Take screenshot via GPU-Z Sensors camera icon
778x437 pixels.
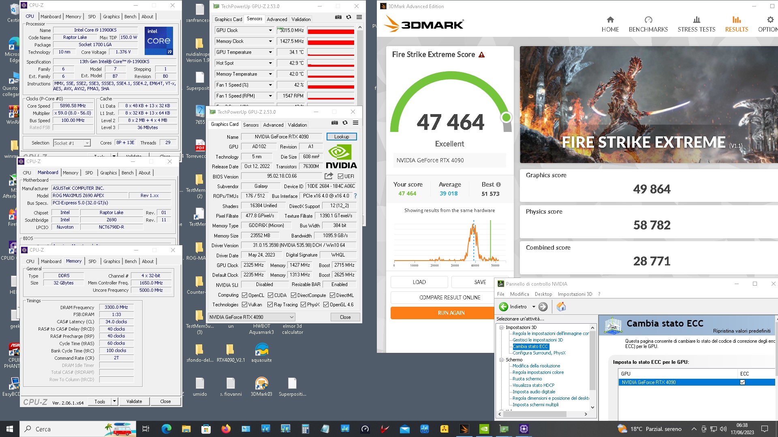click(x=338, y=17)
